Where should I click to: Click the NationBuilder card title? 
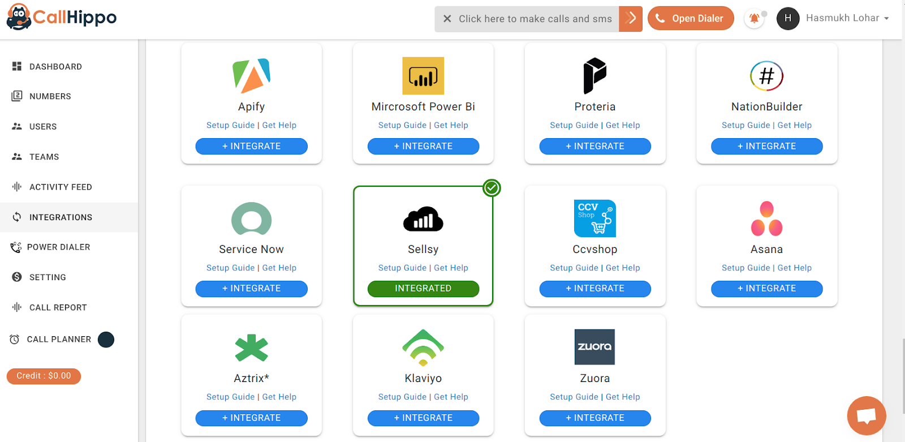pyautogui.click(x=766, y=106)
